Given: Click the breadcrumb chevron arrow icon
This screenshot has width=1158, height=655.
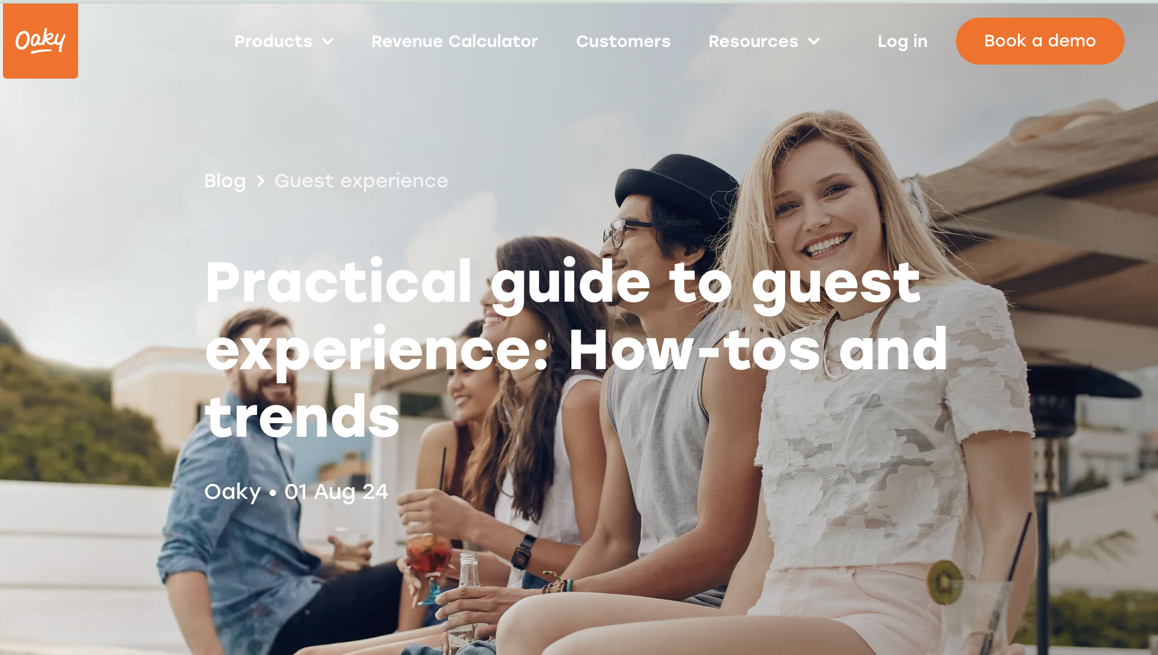Looking at the screenshot, I should pos(261,181).
